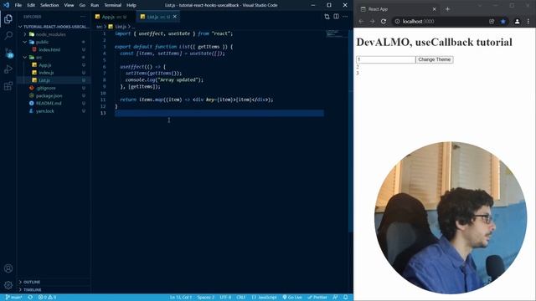Open the Extensions view
Viewport: 536px width, 301px height.
coord(8,85)
